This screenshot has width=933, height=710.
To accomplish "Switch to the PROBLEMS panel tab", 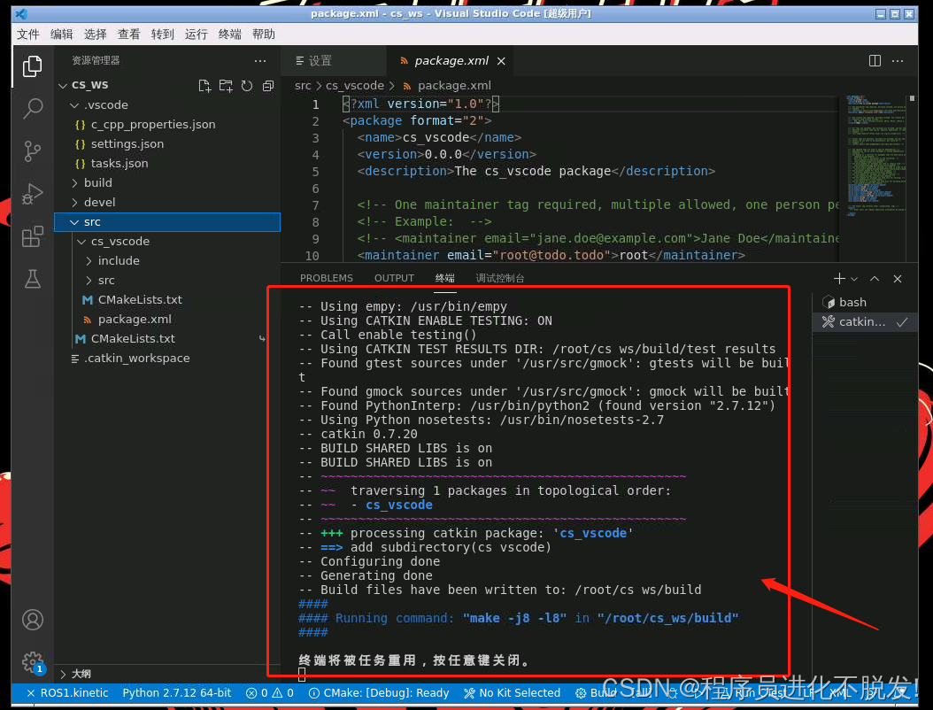I will pos(326,279).
